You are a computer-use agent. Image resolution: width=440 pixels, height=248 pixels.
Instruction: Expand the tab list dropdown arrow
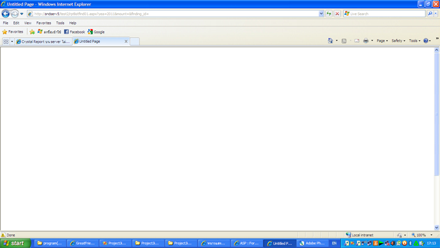(12, 42)
